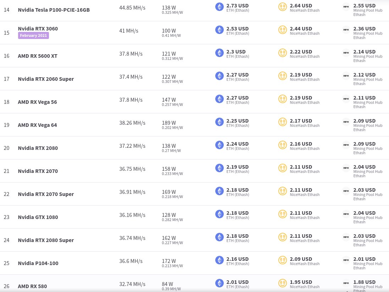Image resolution: width=389 pixels, height=292 pixels.
Task: Open Nvidia RTX 2060 Super page
Action: (x=46, y=79)
